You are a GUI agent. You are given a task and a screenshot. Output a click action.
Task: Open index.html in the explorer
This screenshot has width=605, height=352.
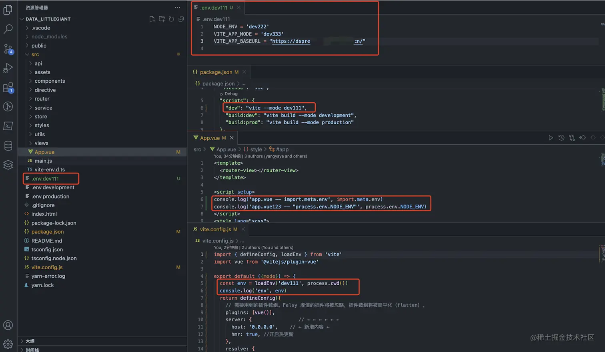pyautogui.click(x=102, y=214)
